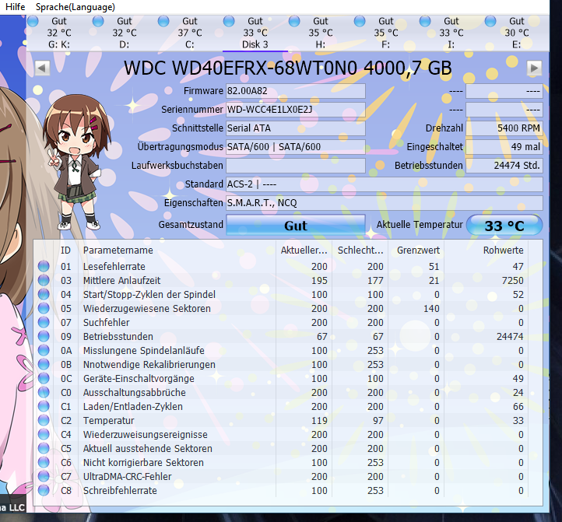
Task: Click status orb for Wiederzugewiesene Sektoren
Action: click(44, 308)
